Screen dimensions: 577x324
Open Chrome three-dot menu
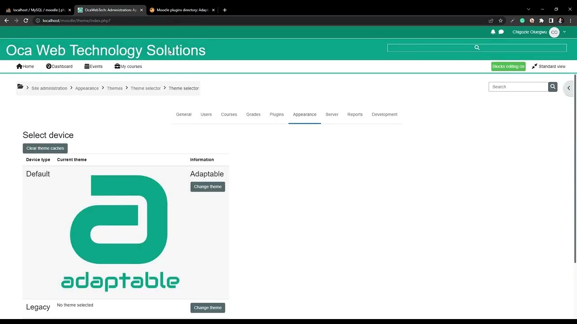571,21
